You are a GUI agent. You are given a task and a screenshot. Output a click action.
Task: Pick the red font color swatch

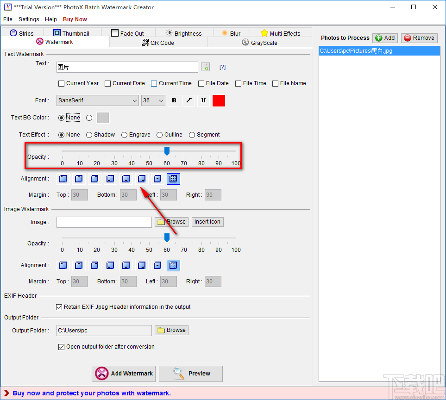[219, 100]
